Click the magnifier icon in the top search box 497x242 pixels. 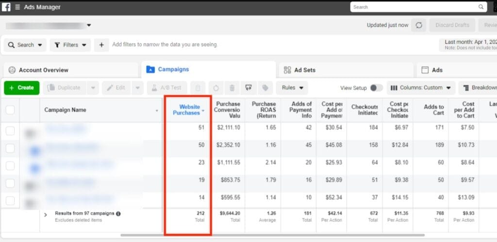pyautogui.click(x=481, y=7)
